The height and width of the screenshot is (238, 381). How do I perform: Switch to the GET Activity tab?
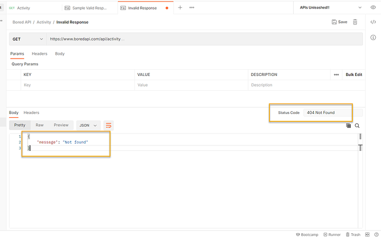(x=34, y=8)
